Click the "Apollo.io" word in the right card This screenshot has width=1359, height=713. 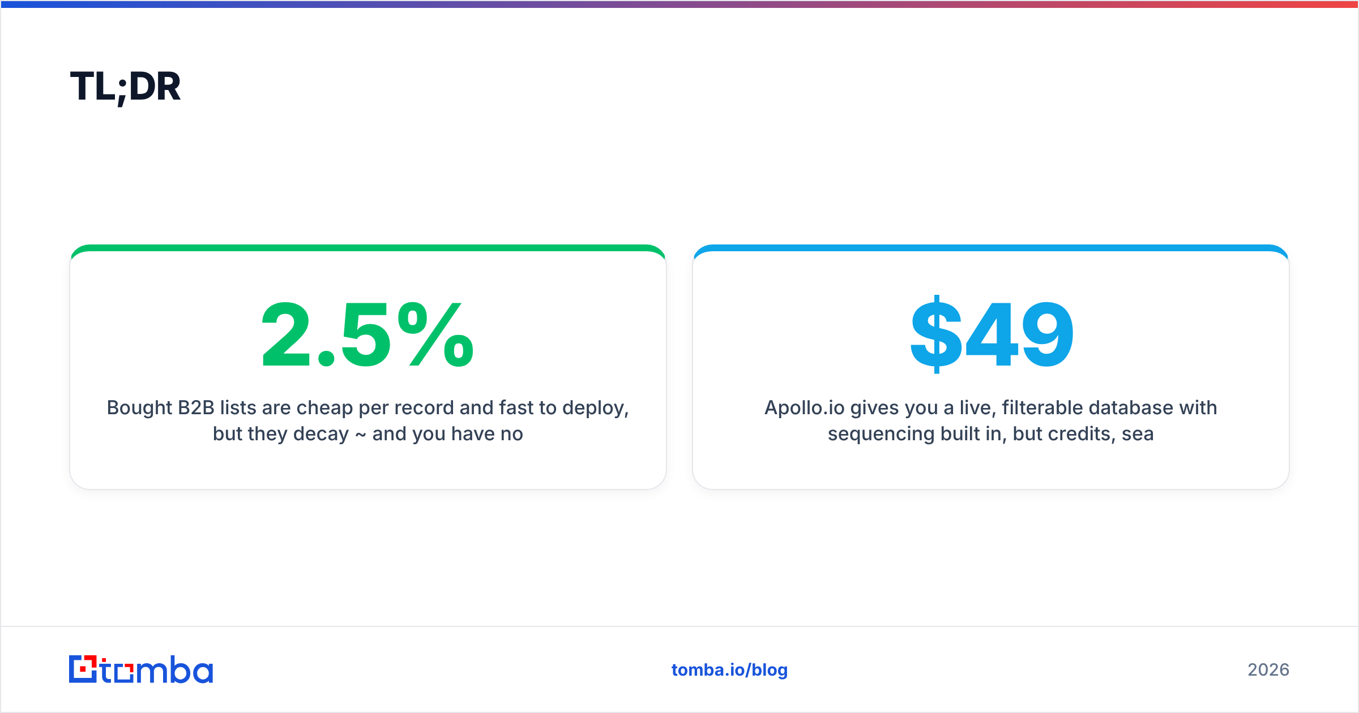804,407
